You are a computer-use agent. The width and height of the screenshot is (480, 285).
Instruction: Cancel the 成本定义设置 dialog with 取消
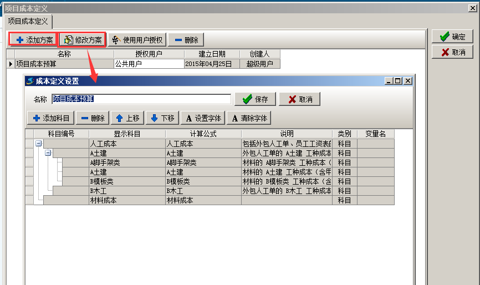299,99
